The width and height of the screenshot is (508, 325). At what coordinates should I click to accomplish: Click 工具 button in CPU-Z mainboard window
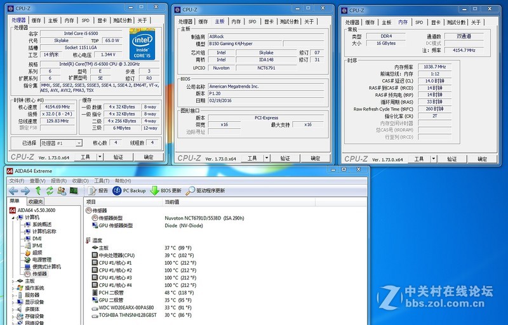252,158
